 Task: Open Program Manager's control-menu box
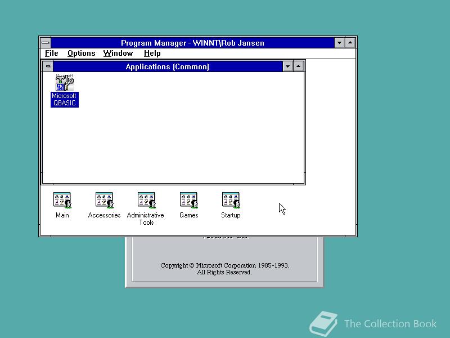coord(45,42)
